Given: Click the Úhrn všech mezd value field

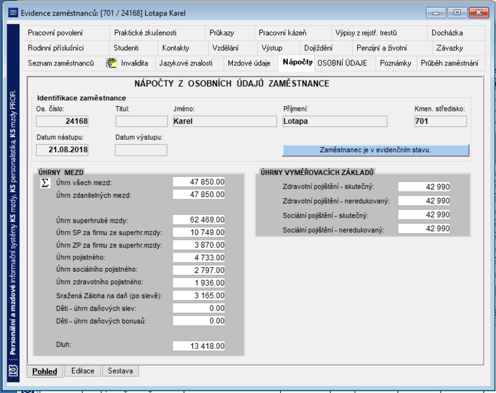Looking at the screenshot, I should click(199, 182).
